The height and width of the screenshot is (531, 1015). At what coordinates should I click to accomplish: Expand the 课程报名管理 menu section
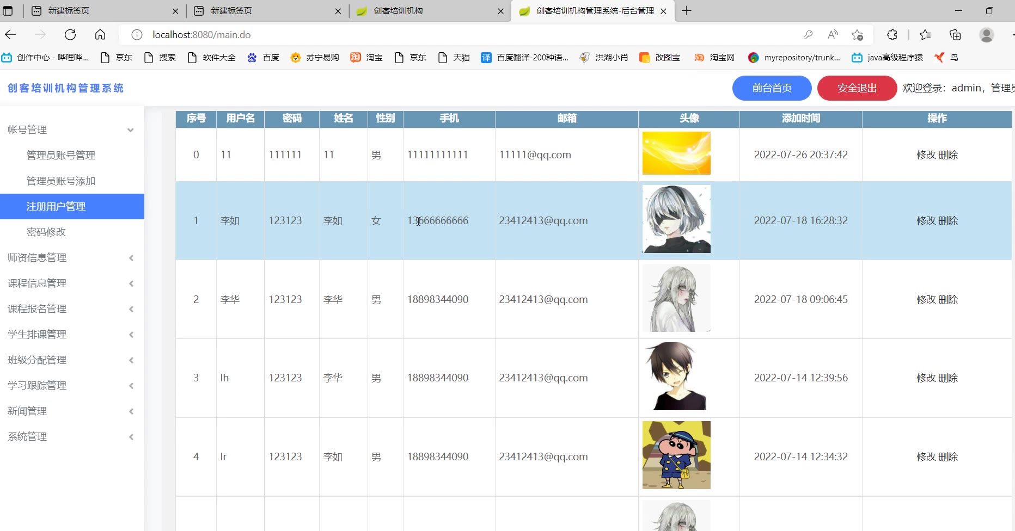[x=72, y=308]
